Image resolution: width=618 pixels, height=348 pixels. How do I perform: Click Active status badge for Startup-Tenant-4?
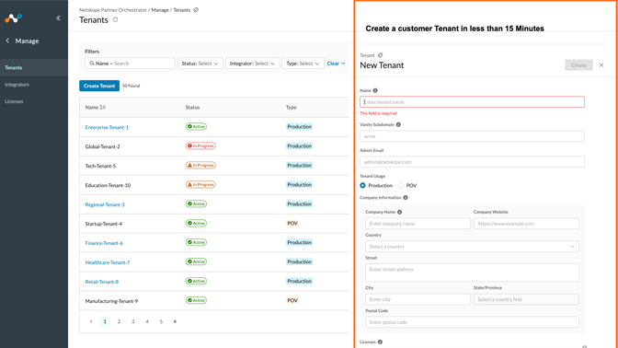click(x=196, y=224)
